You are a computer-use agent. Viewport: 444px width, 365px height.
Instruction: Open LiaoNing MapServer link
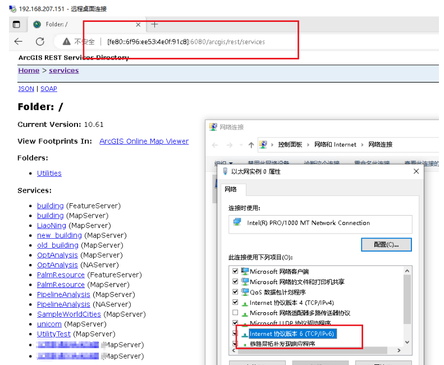[x=52, y=226]
